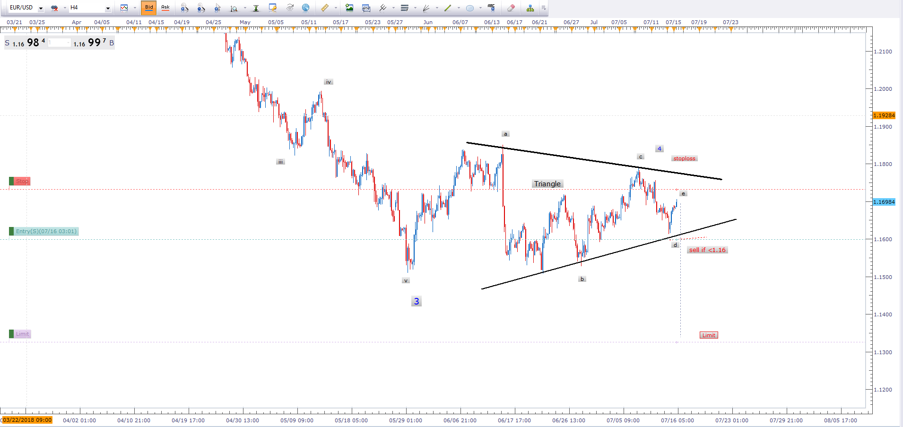Select the eraser tool

(x=511, y=8)
